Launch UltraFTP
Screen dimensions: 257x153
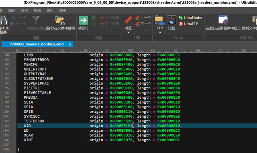(x=188, y=24)
